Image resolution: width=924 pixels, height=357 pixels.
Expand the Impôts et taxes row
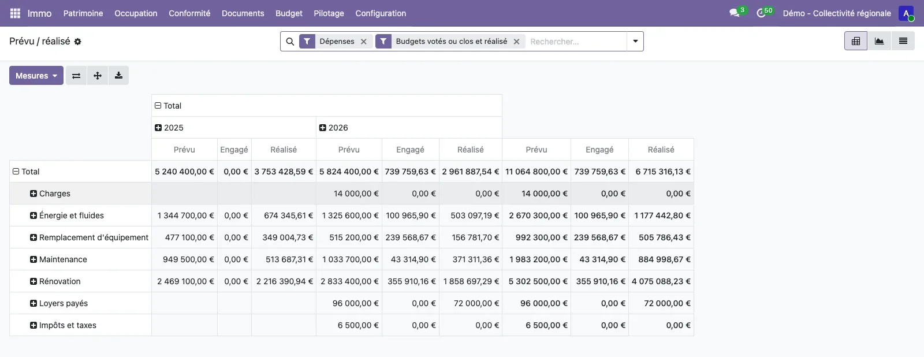point(33,325)
